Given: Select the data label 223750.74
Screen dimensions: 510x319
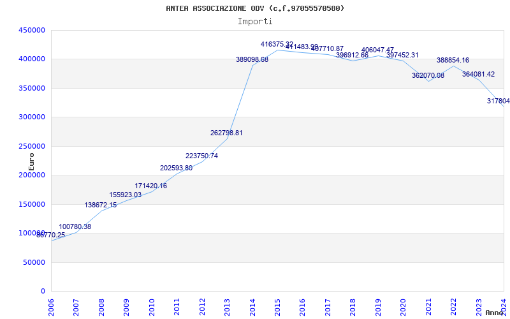Looking at the screenshot, I should tap(201, 156).
